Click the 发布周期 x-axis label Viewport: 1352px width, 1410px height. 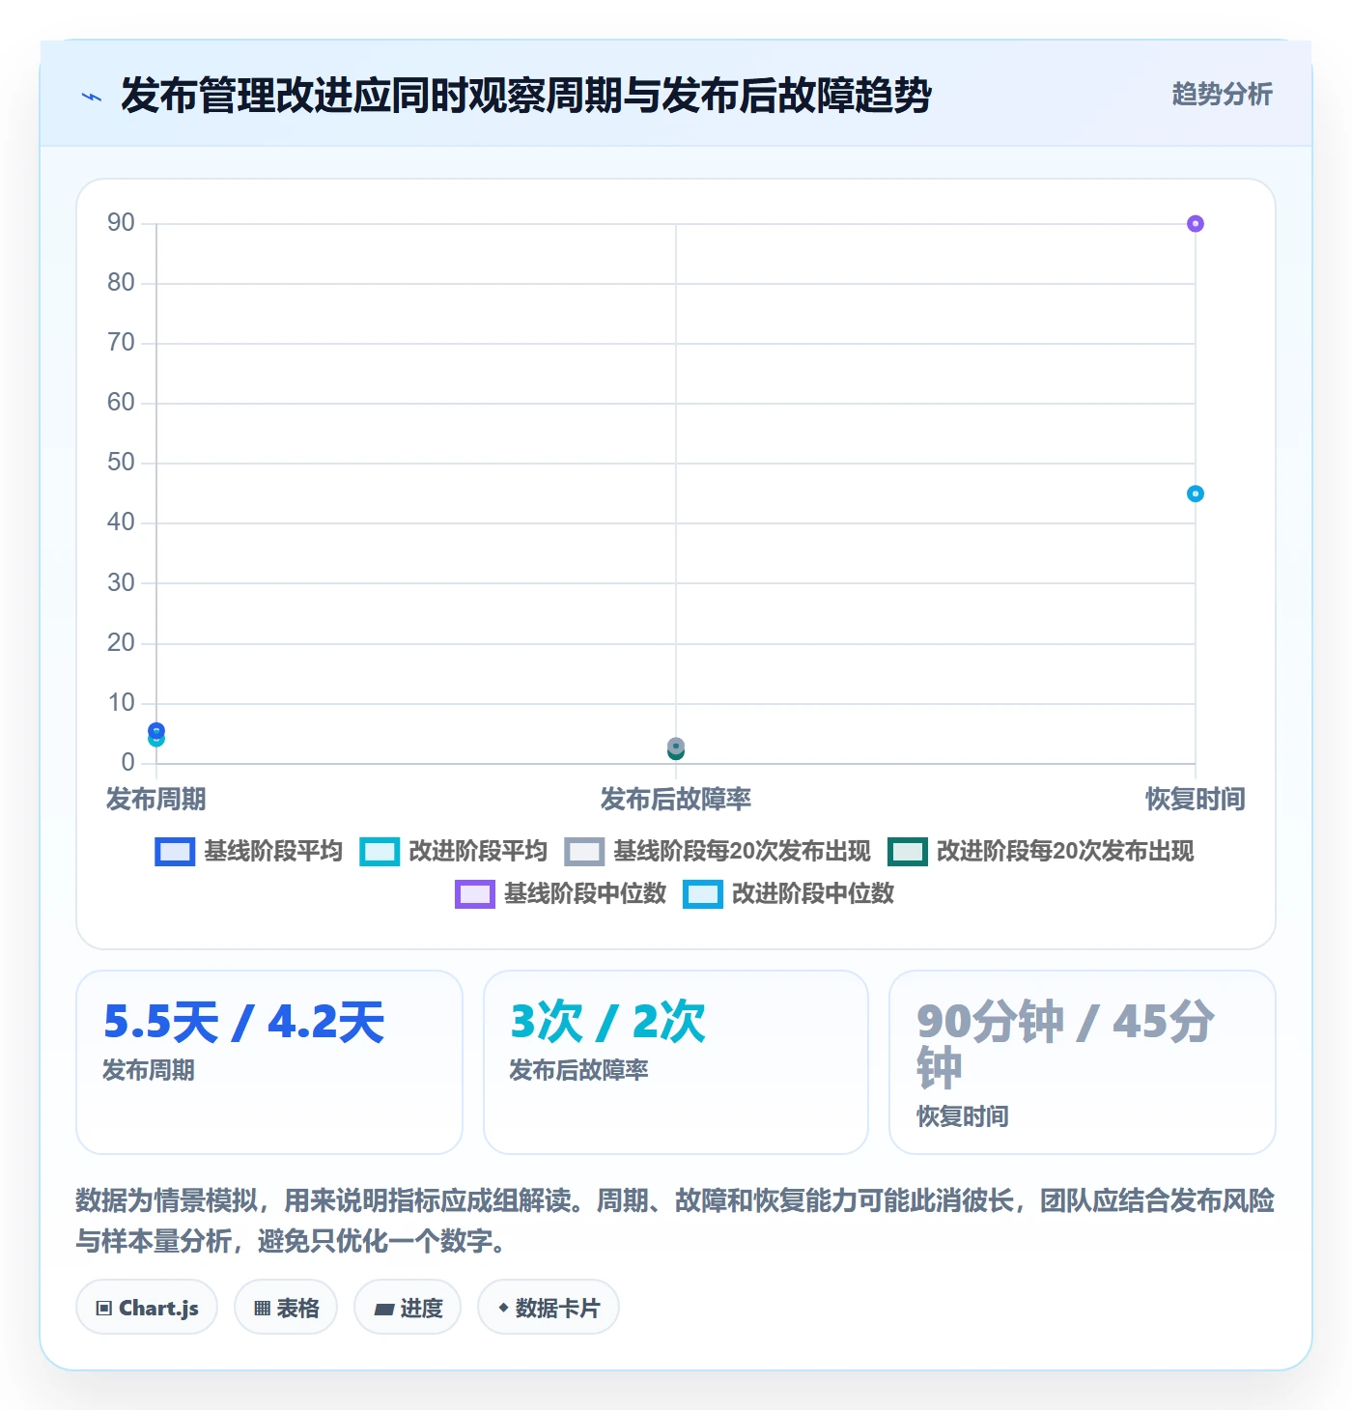(155, 800)
